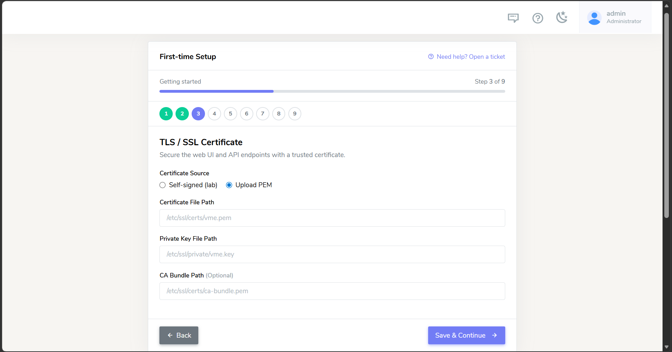
Task: Click the page vertical scrollbar thumb
Action: [x=667, y=115]
